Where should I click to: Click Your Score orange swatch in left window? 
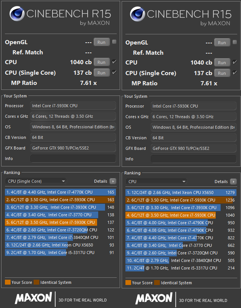8,282
